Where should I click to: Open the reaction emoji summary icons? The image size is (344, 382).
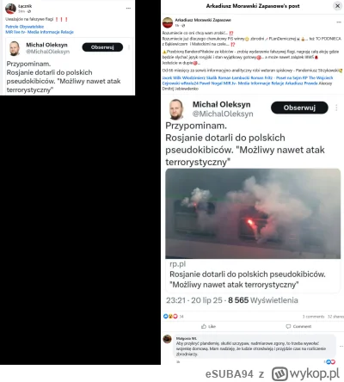170,317
